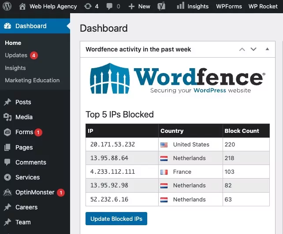Image resolution: width=283 pixels, height=234 pixels.
Task: Click the updates refresh icon in admin bar
Action: (x=88, y=7)
